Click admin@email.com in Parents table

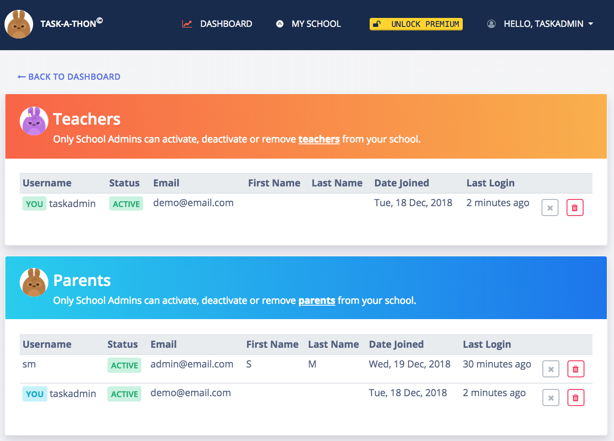click(x=192, y=364)
